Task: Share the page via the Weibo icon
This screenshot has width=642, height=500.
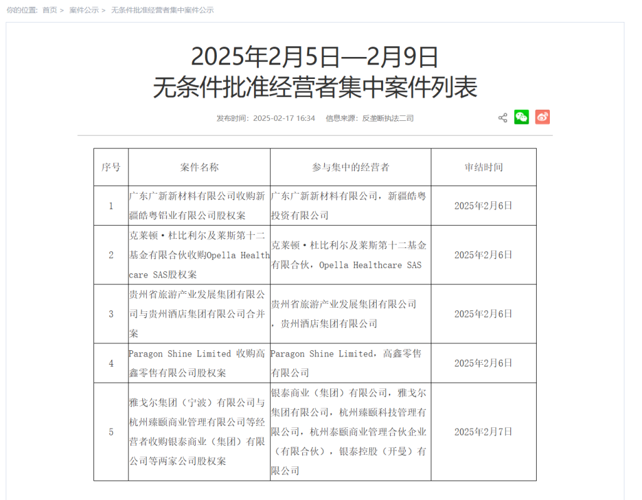Action: 542,117
